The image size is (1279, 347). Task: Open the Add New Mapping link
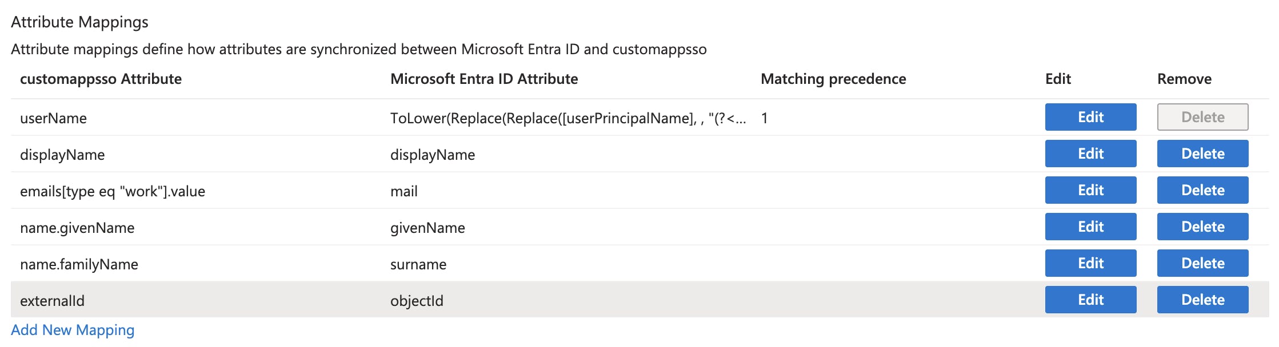(73, 330)
